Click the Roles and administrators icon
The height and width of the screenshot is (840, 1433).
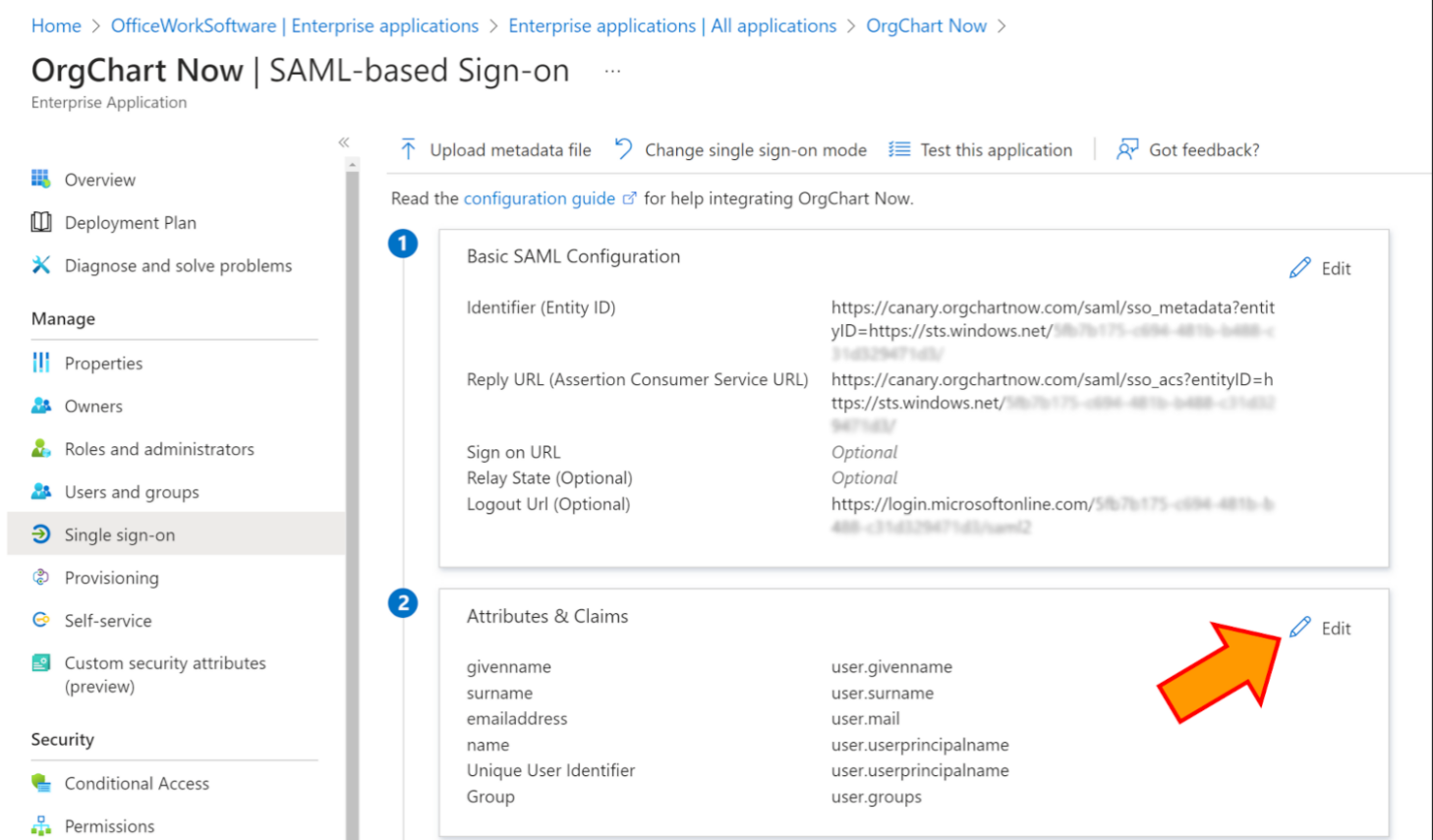pos(40,449)
